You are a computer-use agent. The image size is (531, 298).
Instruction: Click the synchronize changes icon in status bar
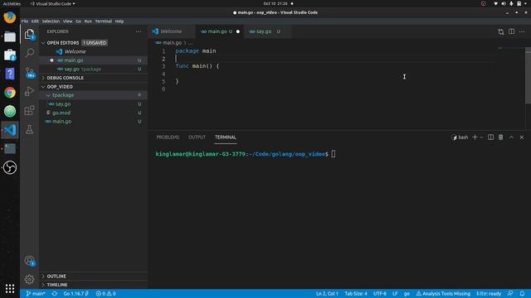54,294
